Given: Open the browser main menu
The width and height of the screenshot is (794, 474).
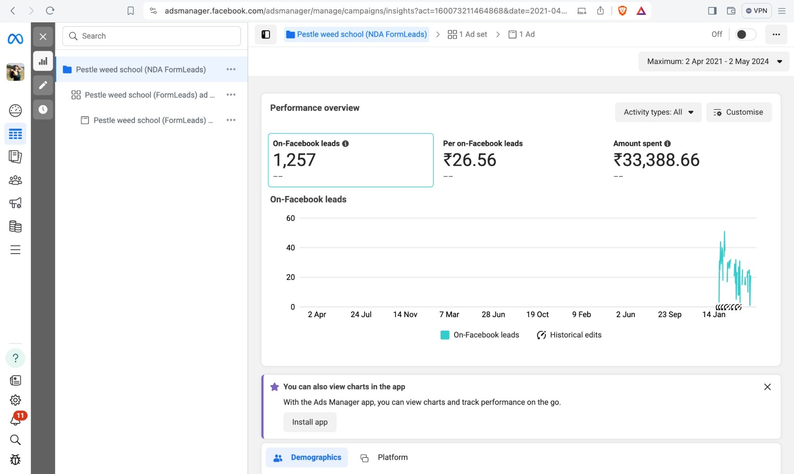Looking at the screenshot, I should (782, 10).
